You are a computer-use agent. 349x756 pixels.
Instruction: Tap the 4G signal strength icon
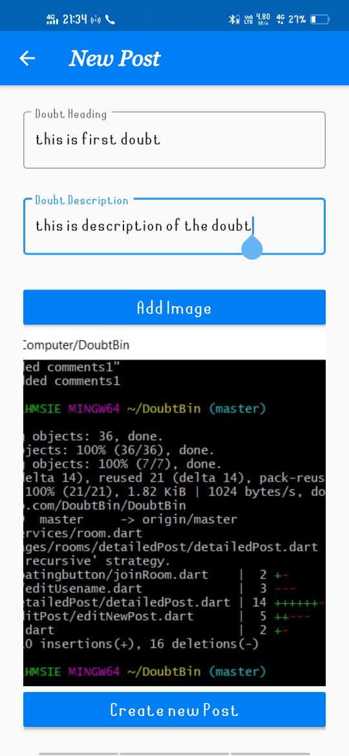(x=52, y=19)
